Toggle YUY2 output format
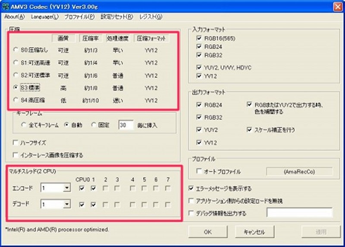 (x=199, y=130)
